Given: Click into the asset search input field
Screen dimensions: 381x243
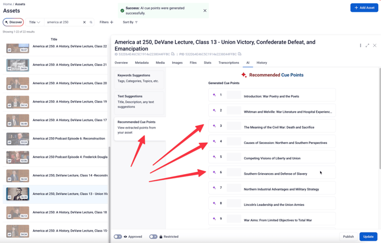Looking at the screenshot, I should tap(64, 22).
